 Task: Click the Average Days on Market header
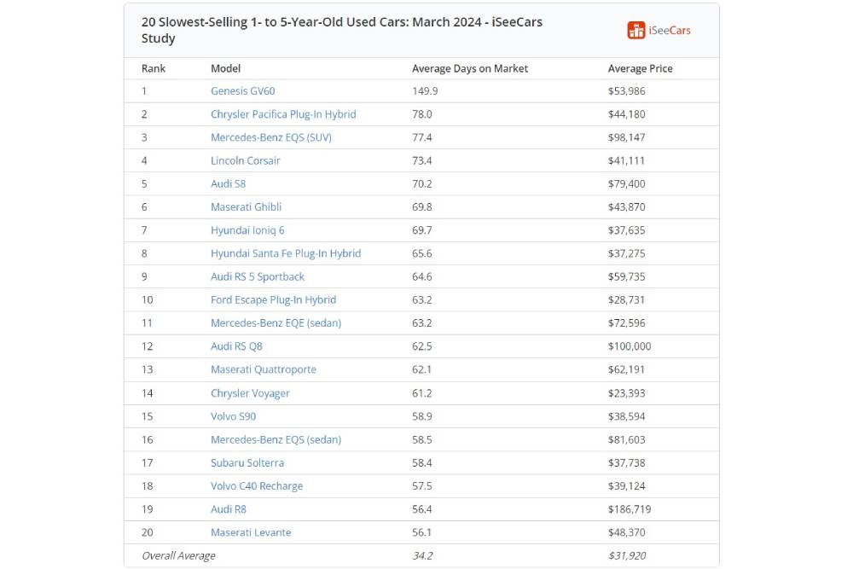[x=470, y=68]
